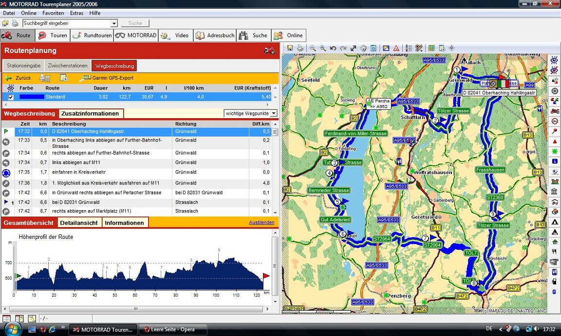The width and height of the screenshot is (561, 336).
Task: Open the Datei menu
Action: (x=9, y=13)
